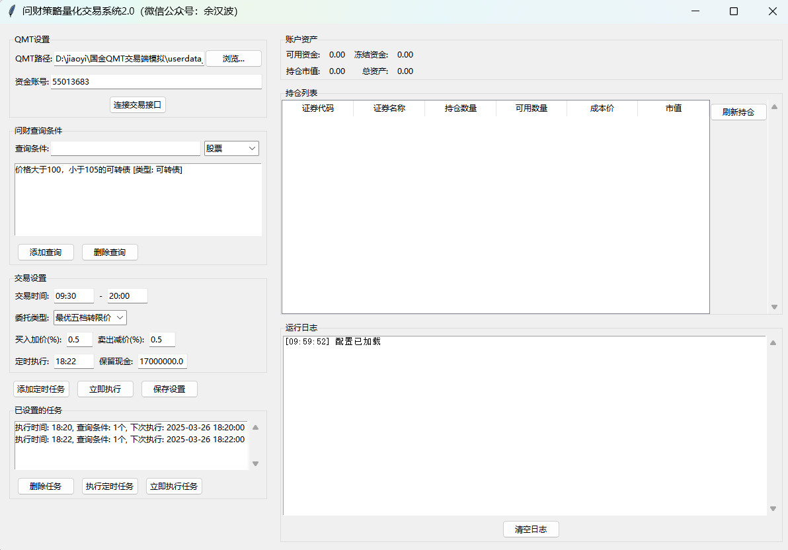
Task: Edit the trading end time 20:00
Action: point(128,296)
